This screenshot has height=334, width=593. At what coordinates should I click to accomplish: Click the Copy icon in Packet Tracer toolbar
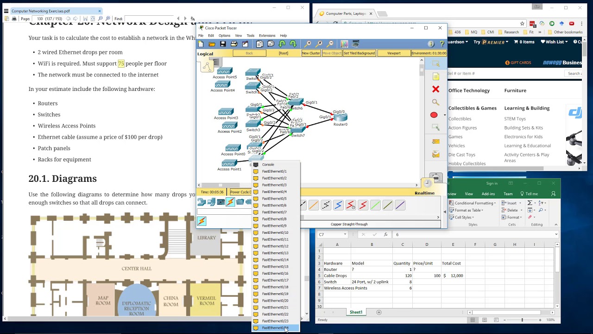click(x=259, y=44)
